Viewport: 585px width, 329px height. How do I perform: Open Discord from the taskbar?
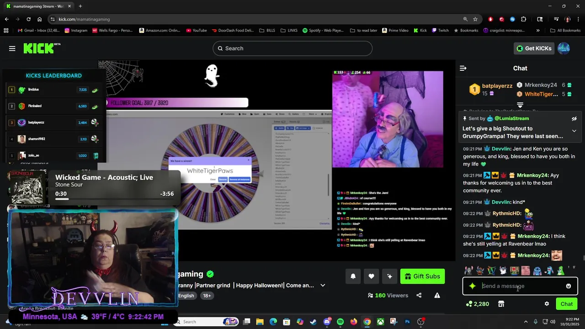327,322
